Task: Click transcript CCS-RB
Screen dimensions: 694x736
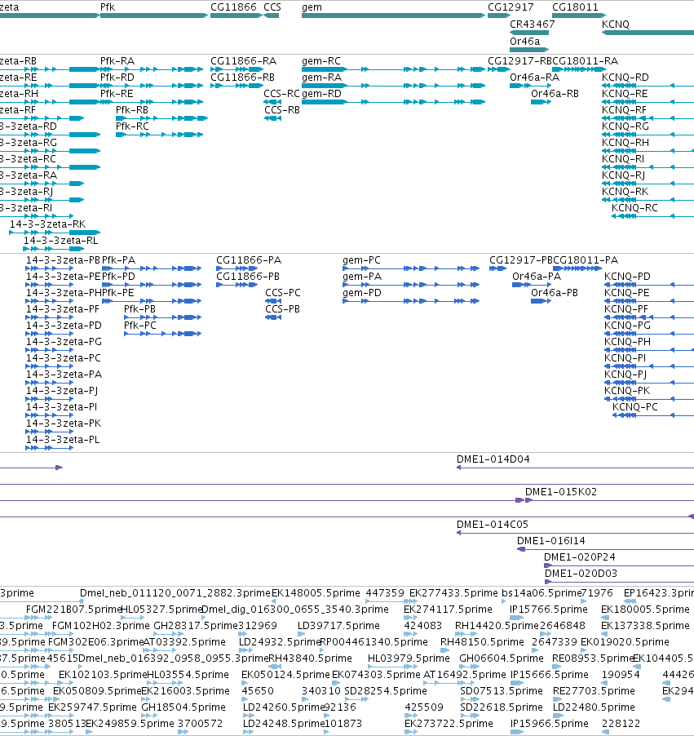Action: 281,110
